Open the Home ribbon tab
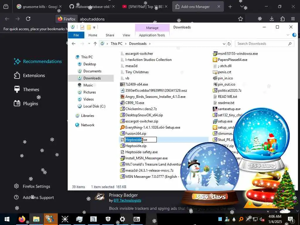Viewport: 300px width, 225px height. click(x=93, y=35)
